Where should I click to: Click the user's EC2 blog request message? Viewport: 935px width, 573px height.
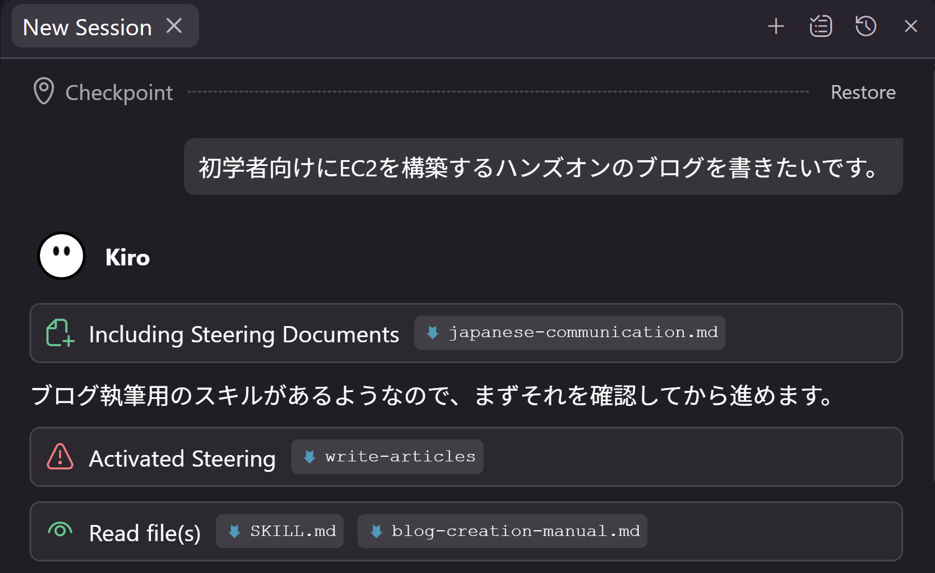tap(543, 167)
